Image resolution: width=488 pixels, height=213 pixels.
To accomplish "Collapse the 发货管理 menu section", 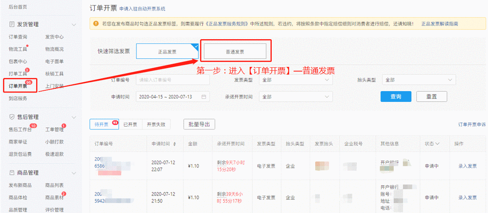I will [x=74, y=24].
